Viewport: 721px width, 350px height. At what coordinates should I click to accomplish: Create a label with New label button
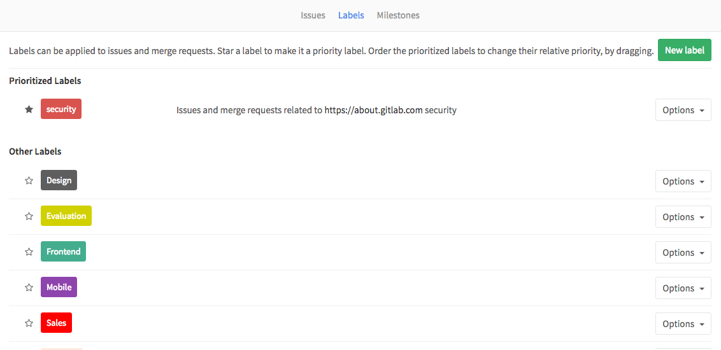coord(685,50)
